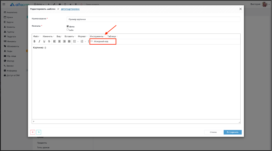Choose Исходный код menu item
Image resolution: width=272 pixels, height=151 pixels.
[x=103, y=41]
